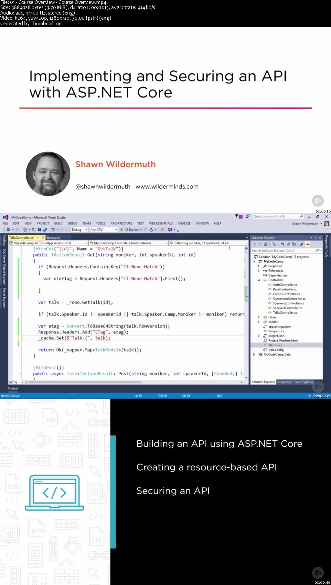Select AuthController.cs in Solution Explorer
This screenshot has height=585, width=331.
click(x=285, y=285)
